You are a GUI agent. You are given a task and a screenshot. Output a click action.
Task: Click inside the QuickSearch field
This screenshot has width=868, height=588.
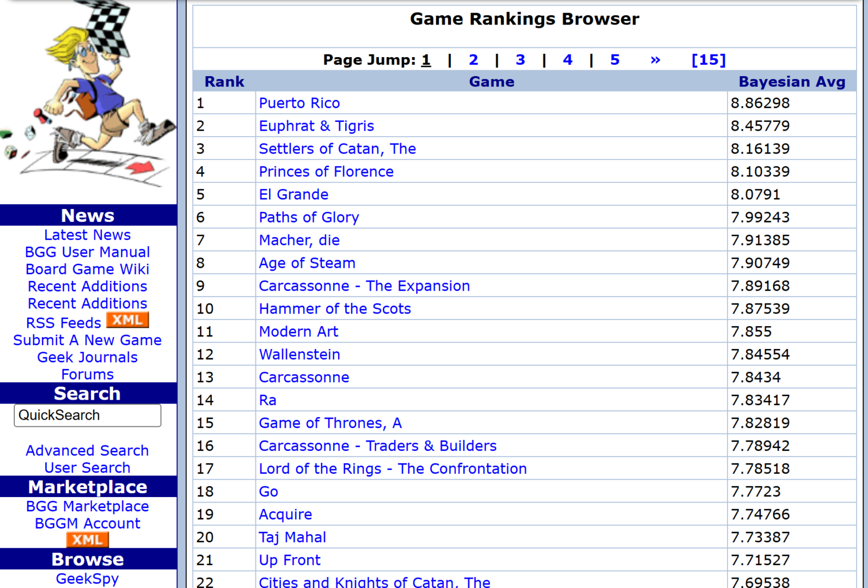click(x=88, y=415)
